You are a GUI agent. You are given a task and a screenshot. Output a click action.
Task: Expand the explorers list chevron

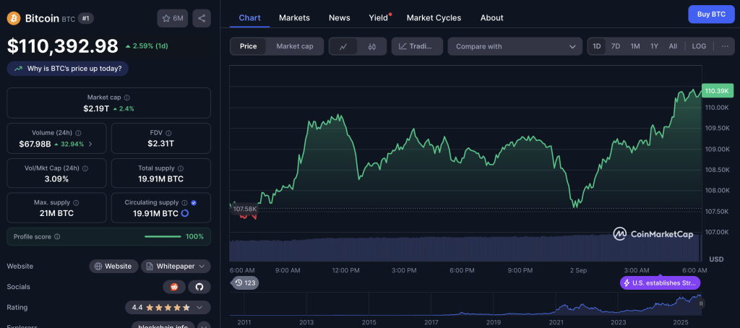[x=204, y=326]
